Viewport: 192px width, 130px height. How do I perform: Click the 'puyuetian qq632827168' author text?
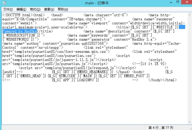tap(82, 44)
